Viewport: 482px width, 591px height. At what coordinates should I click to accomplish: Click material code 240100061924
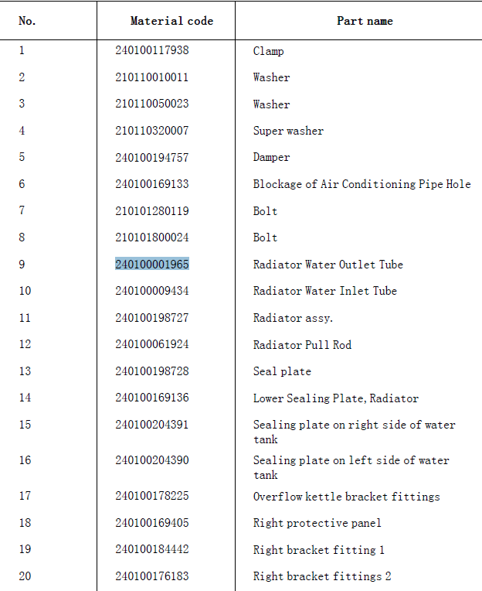pos(152,344)
